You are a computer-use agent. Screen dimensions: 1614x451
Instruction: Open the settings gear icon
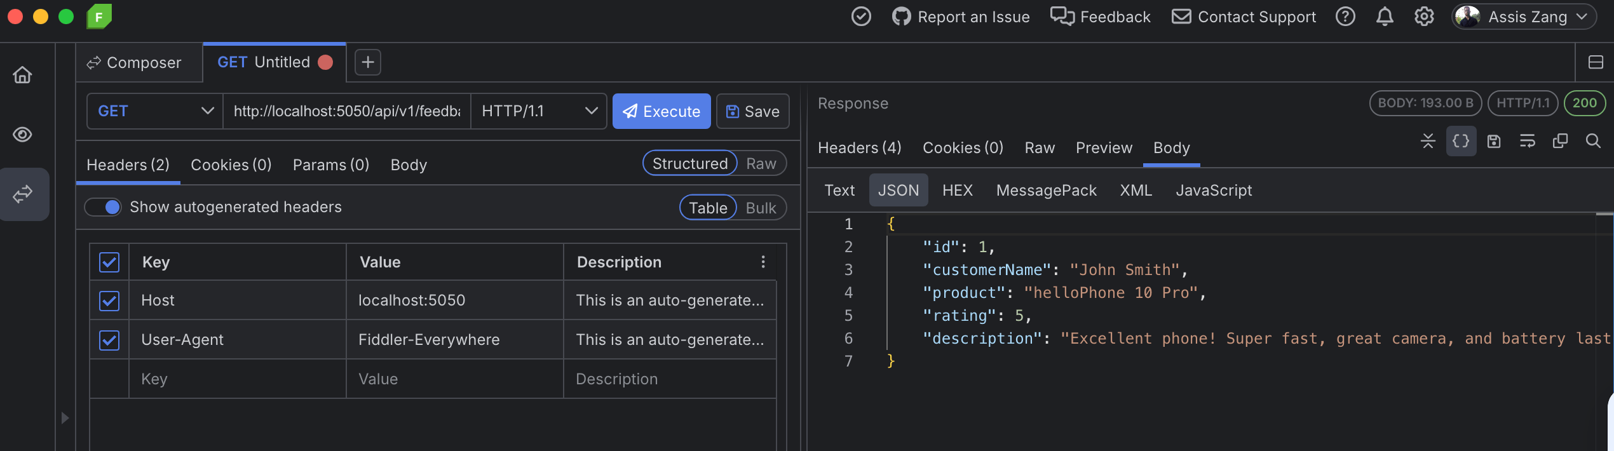(1424, 17)
